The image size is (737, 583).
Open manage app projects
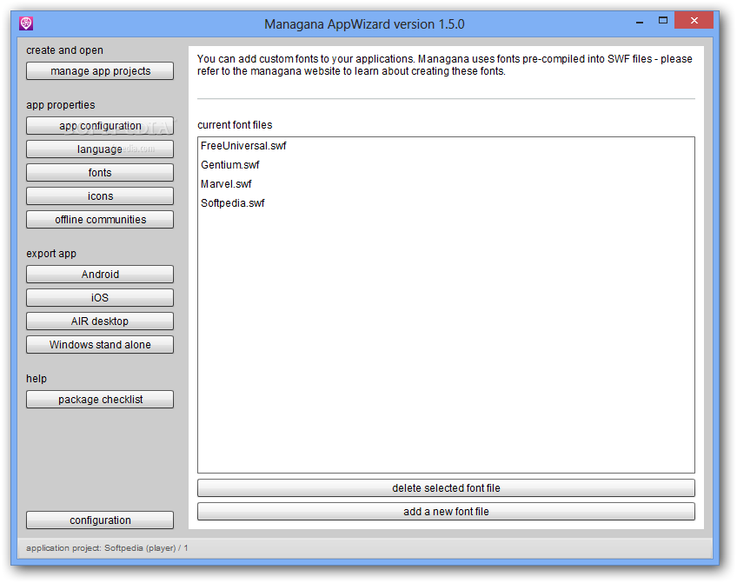coord(100,71)
